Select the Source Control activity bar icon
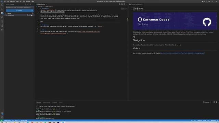Image resolution: width=219 pixels, height=123 pixels. pos(2,13)
